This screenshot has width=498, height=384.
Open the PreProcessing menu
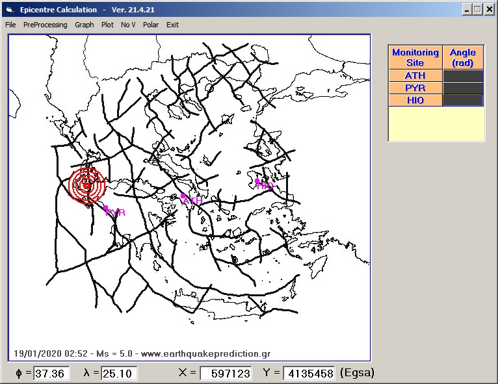pos(45,25)
